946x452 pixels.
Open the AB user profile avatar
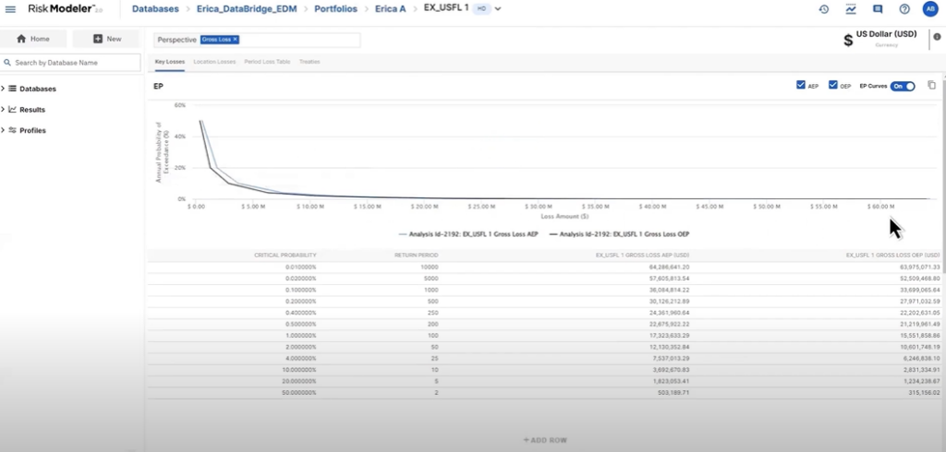(930, 9)
